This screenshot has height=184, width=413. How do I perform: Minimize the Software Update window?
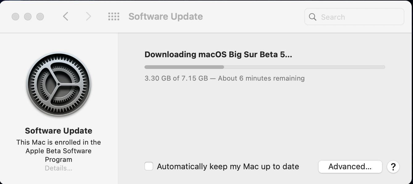click(28, 17)
